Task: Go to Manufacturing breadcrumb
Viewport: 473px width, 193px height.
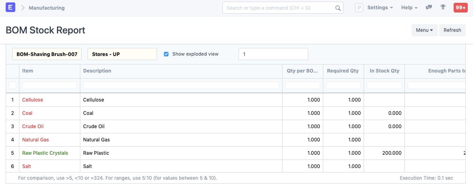Action: [46, 8]
